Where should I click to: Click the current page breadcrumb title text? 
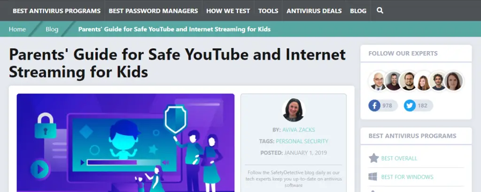[174, 29]
